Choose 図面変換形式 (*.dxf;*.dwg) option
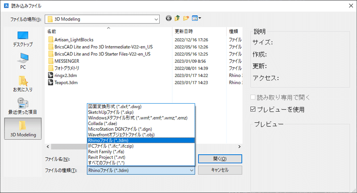Screen dimensions: 357x193 pos(141,107)
